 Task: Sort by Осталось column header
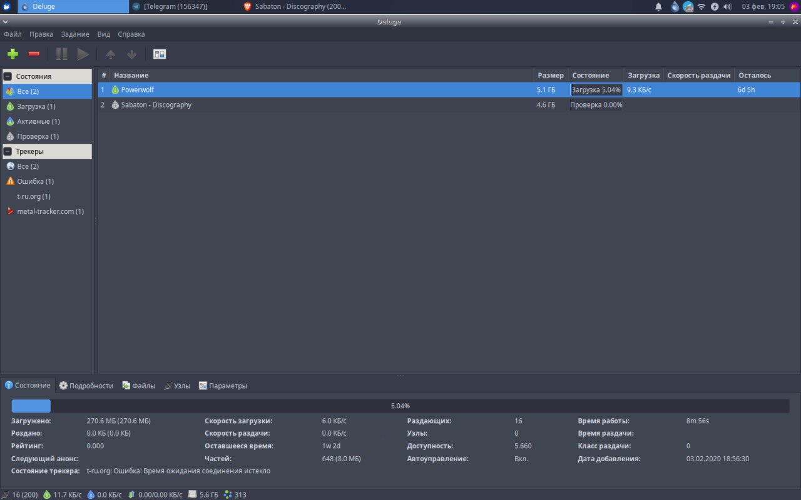pos(767,75)
